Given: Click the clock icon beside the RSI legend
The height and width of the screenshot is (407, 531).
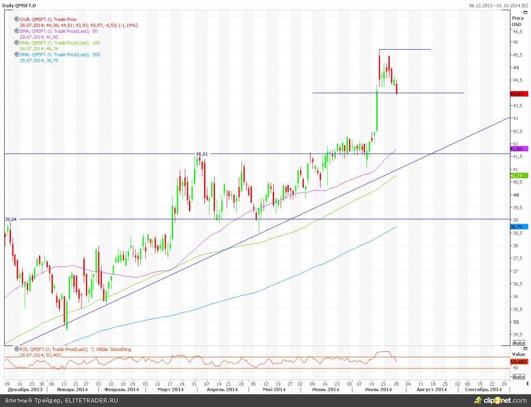Looking at the screenshot, I should tap(16, 349).
